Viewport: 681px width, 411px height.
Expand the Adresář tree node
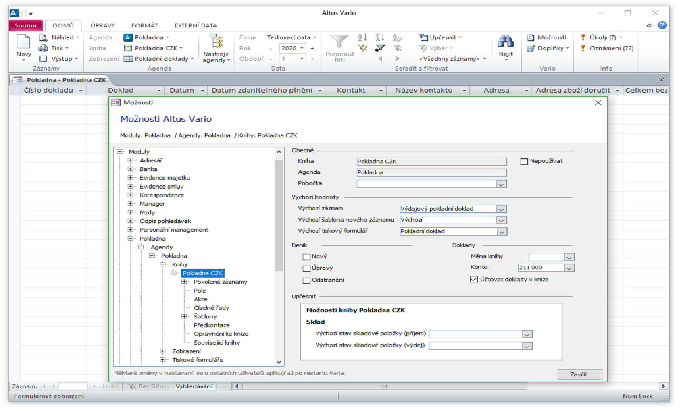click(130, 160)
